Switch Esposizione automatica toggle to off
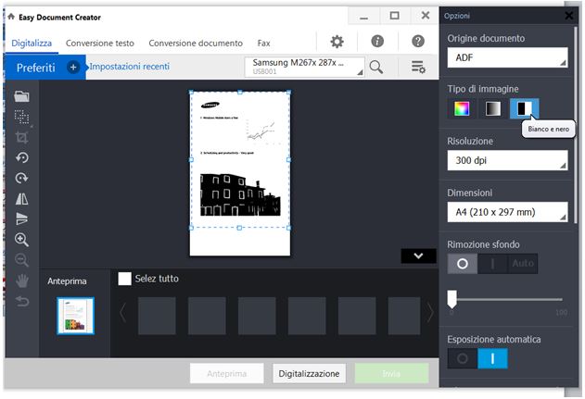 pos(462,358)
